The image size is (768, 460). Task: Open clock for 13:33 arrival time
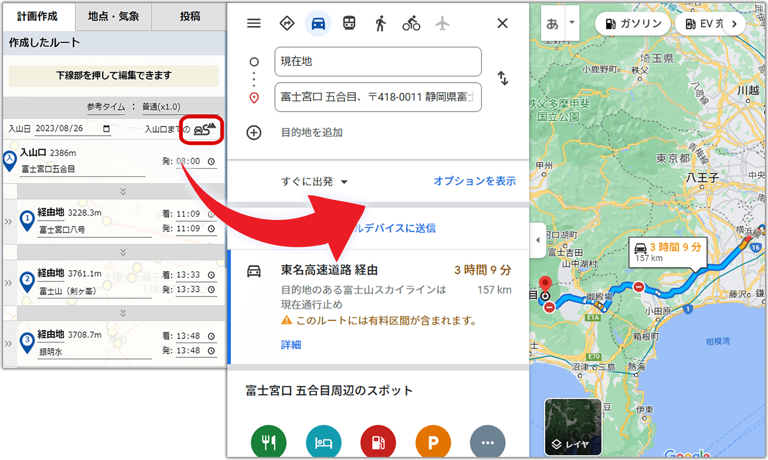[x=211, y=275]
